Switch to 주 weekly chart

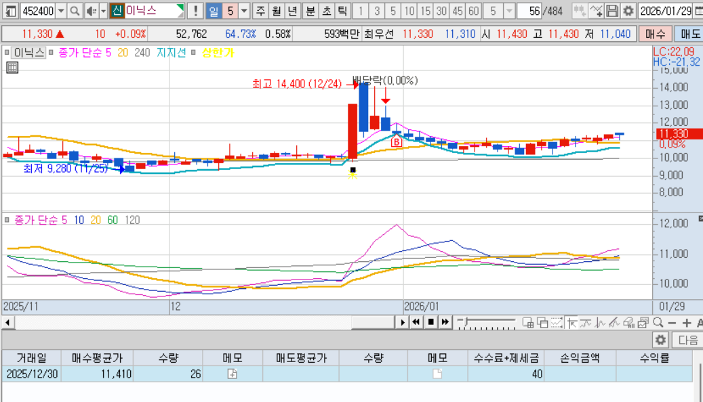260,11
